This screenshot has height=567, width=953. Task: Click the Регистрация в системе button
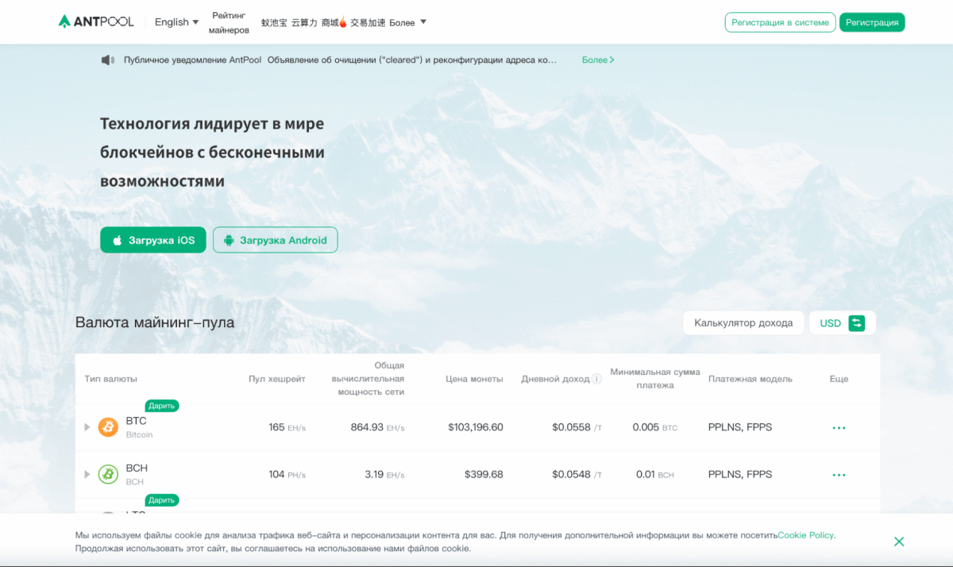pos(780,22)
